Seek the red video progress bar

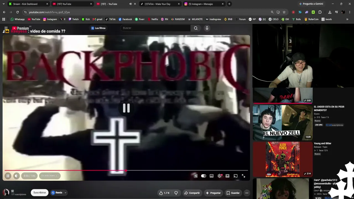point(126,171)
